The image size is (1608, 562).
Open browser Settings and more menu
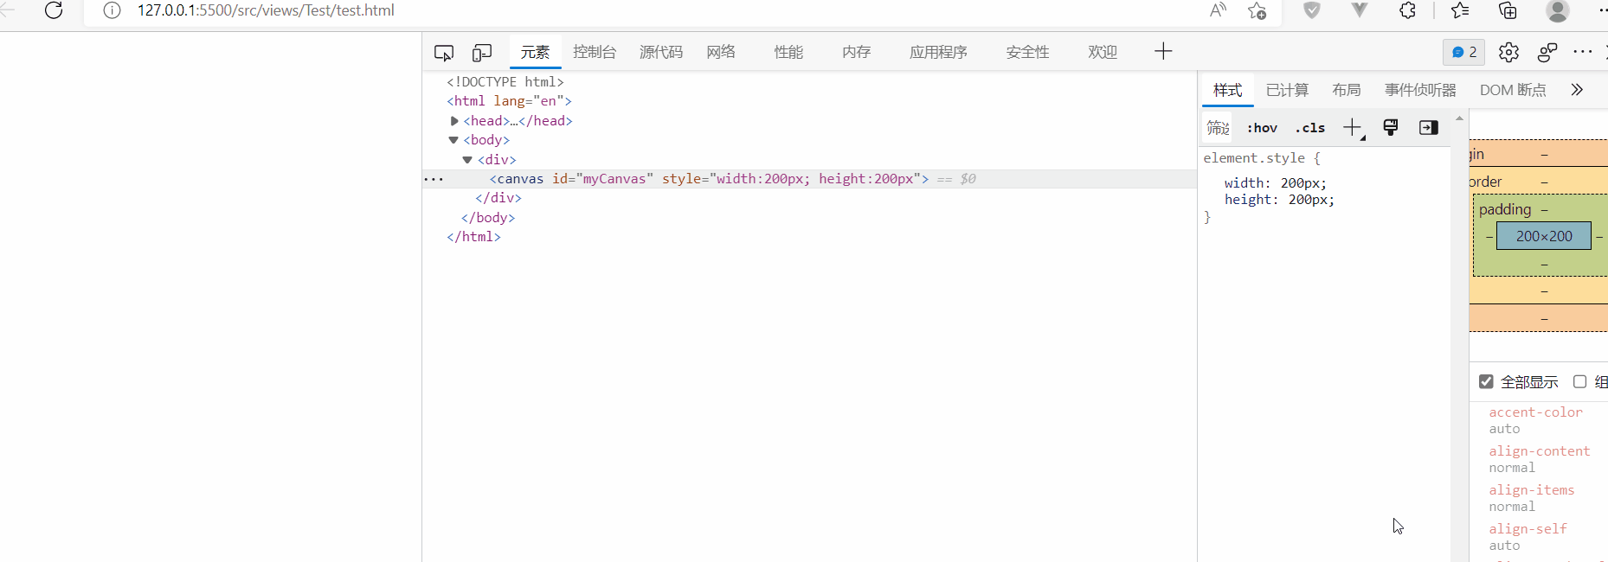[x=1603, y=10]
